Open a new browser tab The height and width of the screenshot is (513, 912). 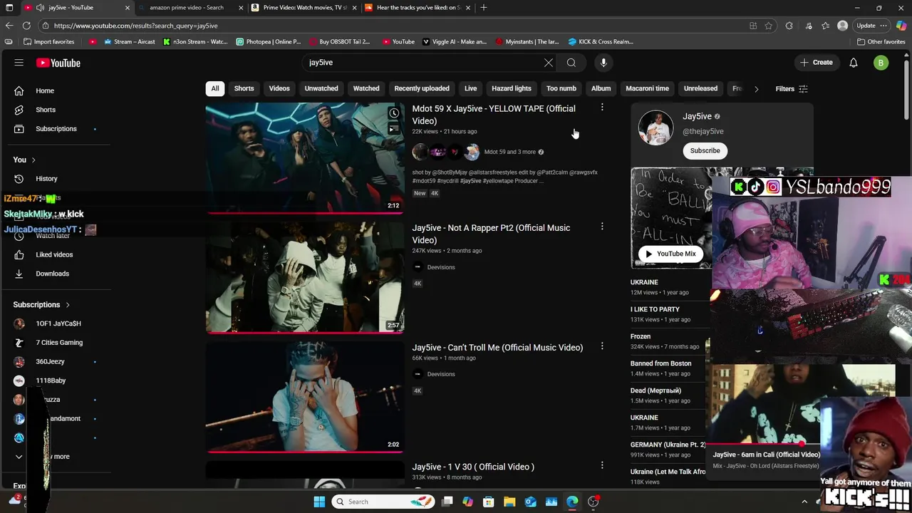(x=484, y=7)
